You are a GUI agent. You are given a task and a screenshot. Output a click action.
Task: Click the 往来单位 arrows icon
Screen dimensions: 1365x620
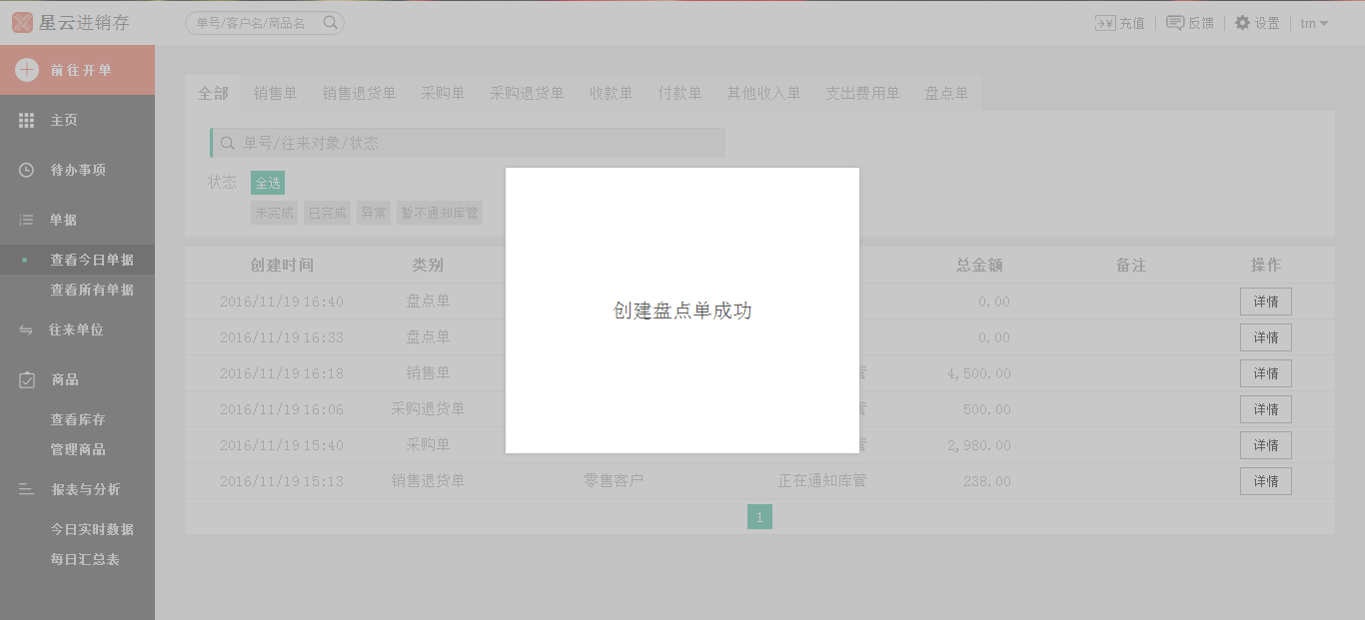point(27,329)
